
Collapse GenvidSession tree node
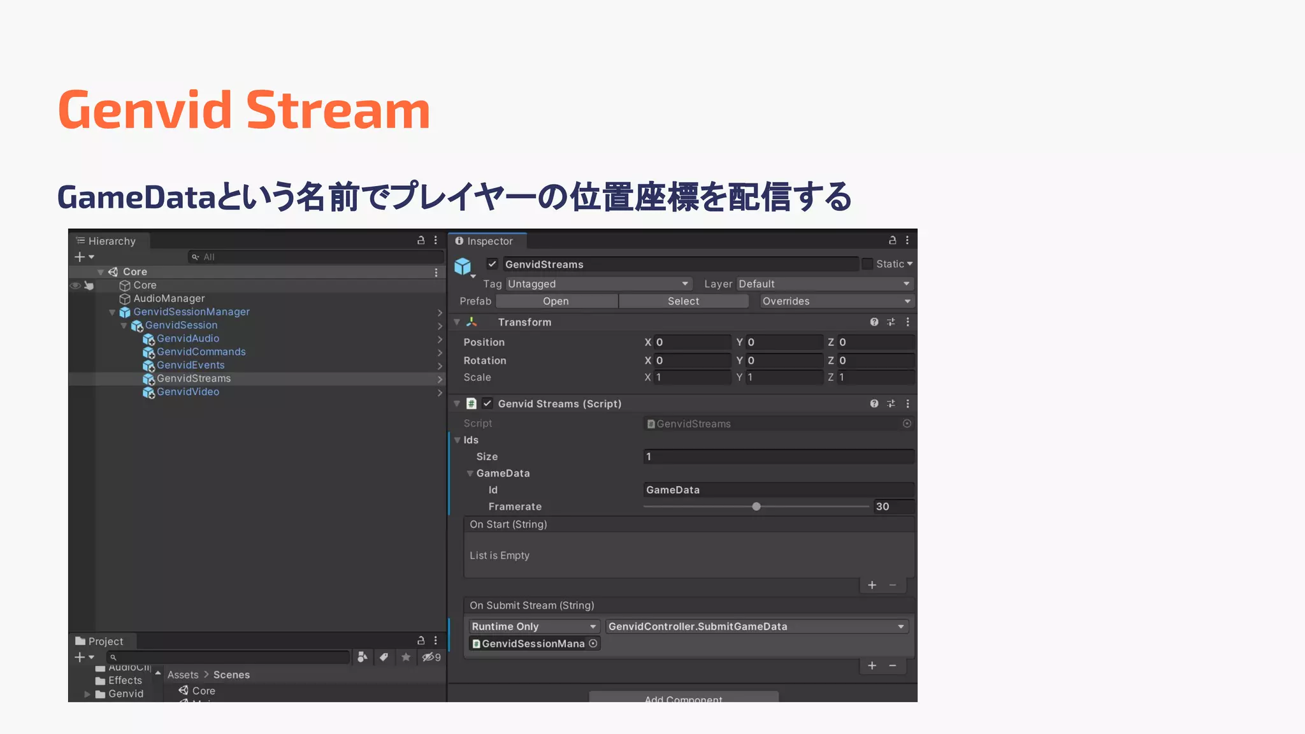pos(124,326)
